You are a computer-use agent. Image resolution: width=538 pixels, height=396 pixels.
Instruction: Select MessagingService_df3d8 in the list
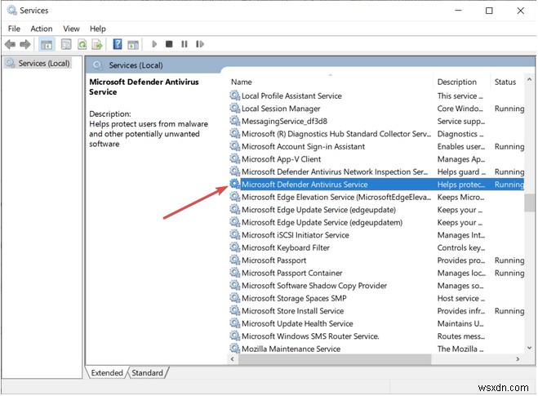click(x=376, y=122)
